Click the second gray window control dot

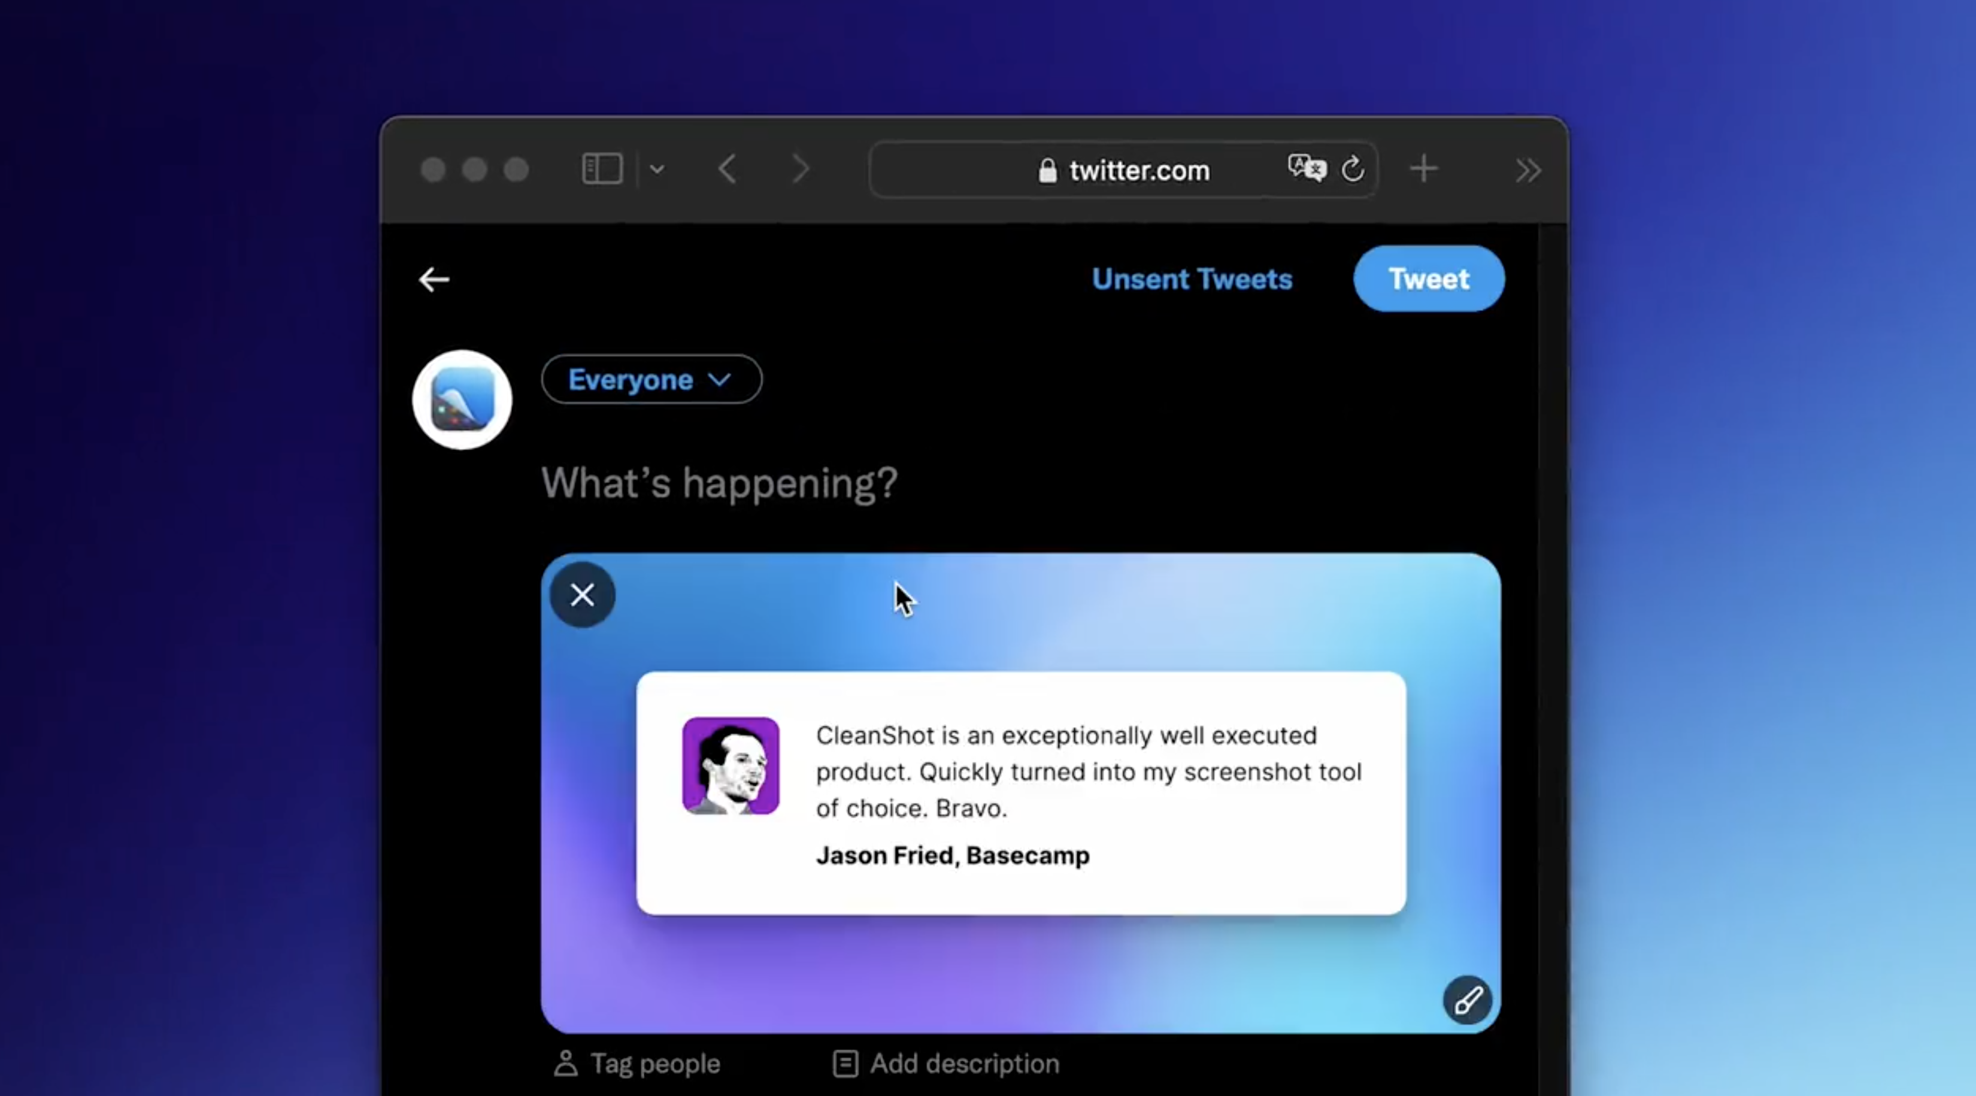coord(475,169)
